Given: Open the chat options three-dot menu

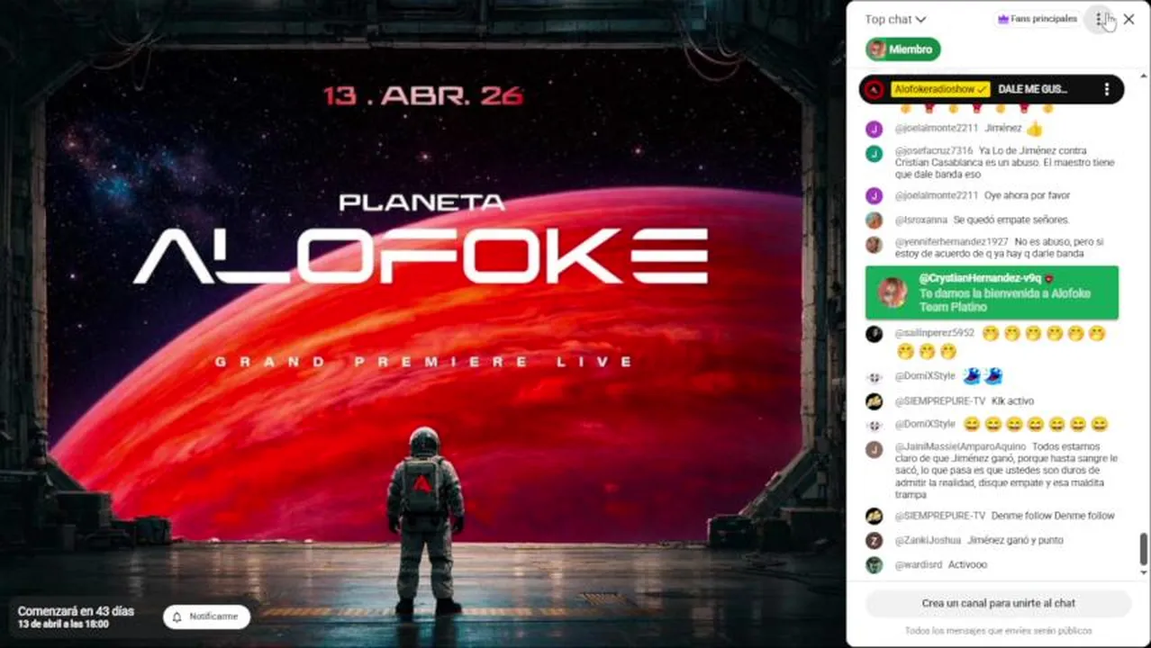Looking at the screenshot, I should pyautogui.click(x=1099, y=19).
